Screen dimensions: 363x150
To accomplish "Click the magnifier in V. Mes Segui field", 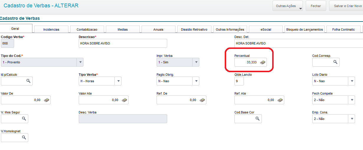I will pyautogui.click(x=24, y=119).
